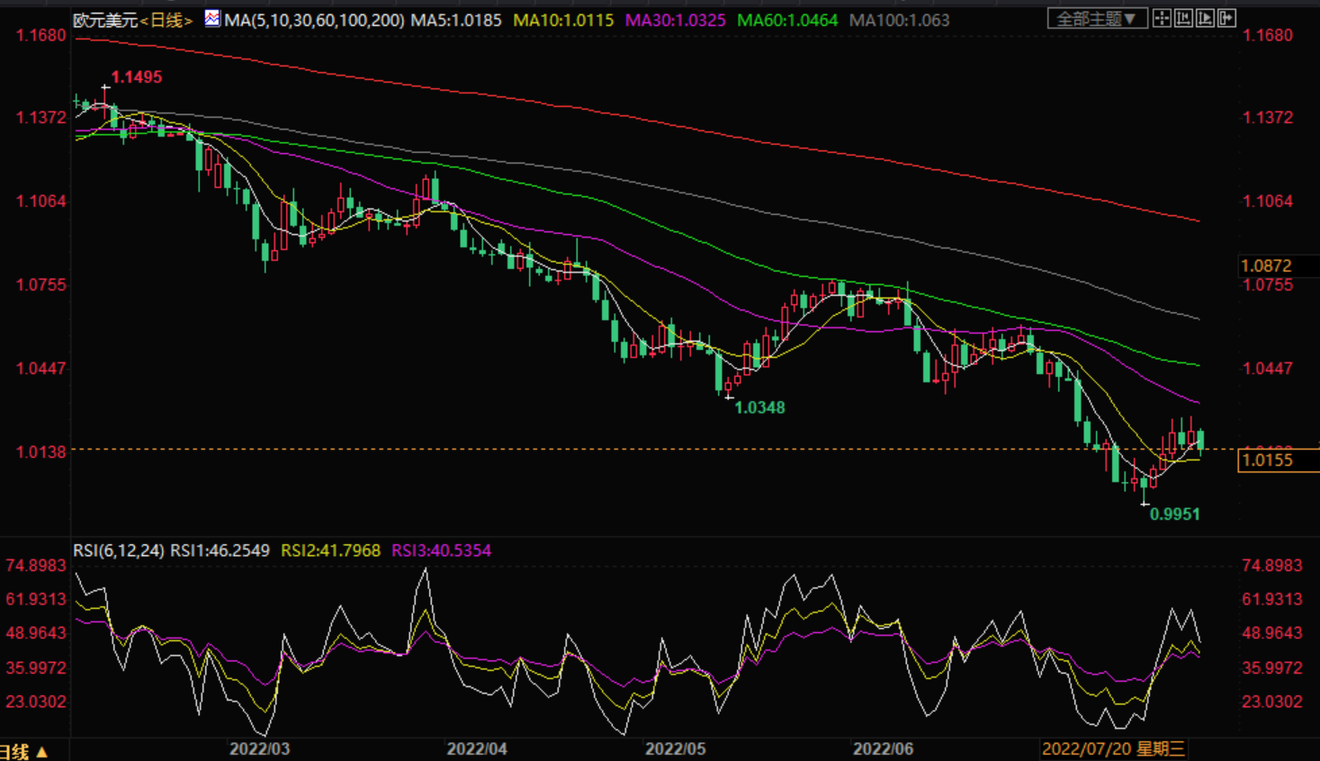Click the left axis 1.0755 label
This screenshot has width=1320, height=761.
tap(41, 284)
